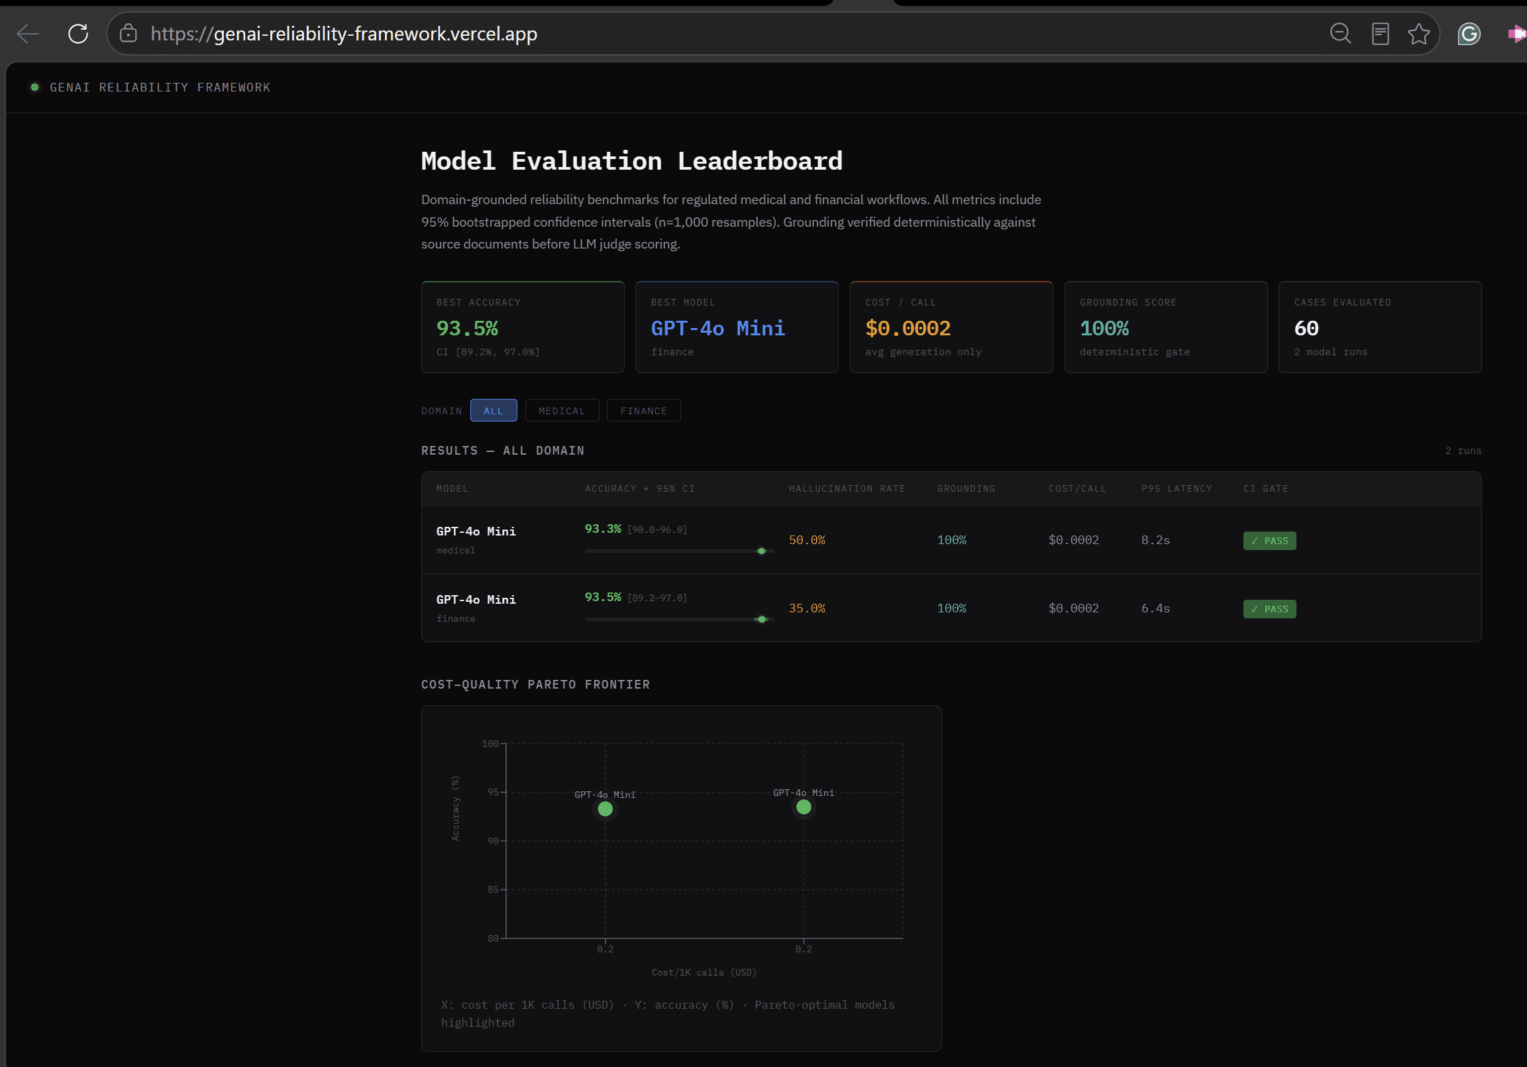Click the Cases Evaluated 60 card

[1380, 327]
